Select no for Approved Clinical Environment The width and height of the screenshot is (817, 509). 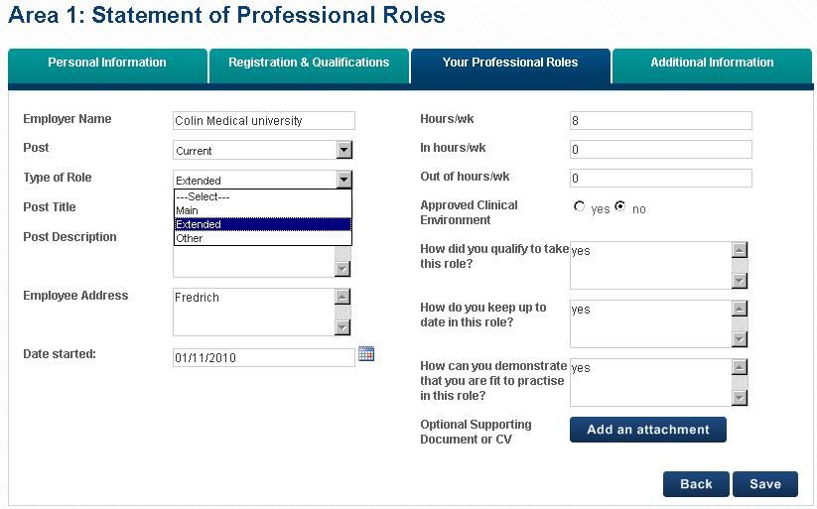[x=620, y=206]
